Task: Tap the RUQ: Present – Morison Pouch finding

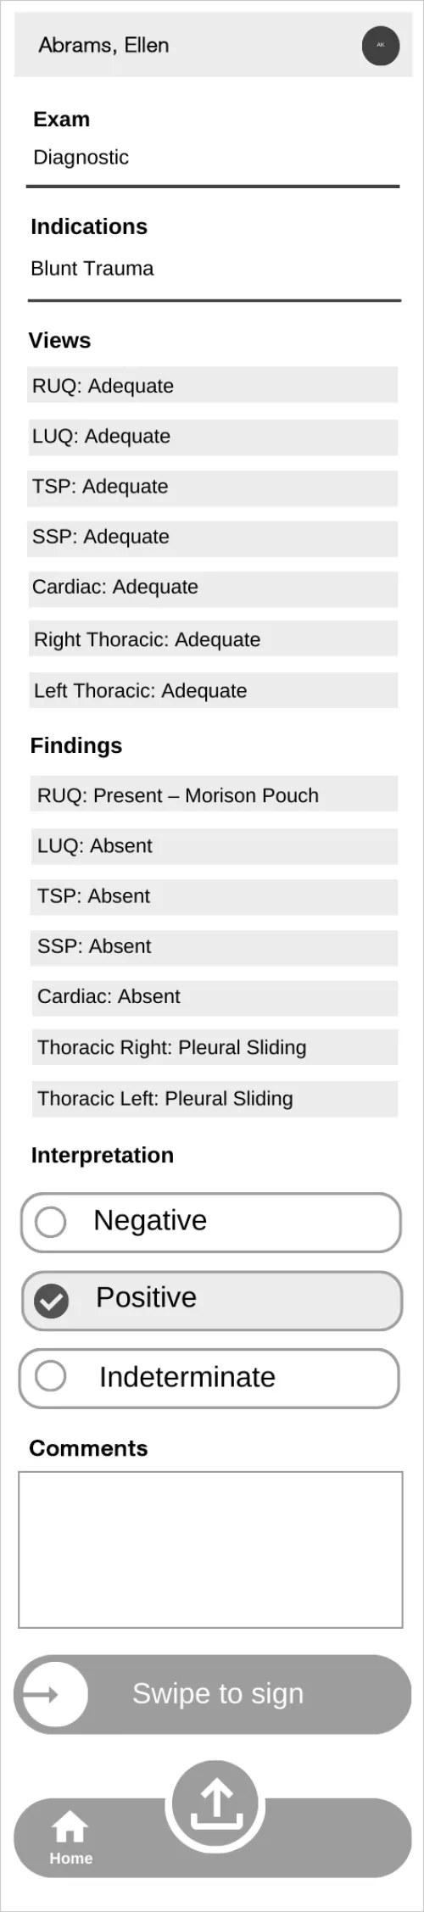Action: click(x=214, y=794)
